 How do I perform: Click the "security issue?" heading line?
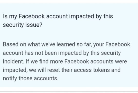(23, 25)
